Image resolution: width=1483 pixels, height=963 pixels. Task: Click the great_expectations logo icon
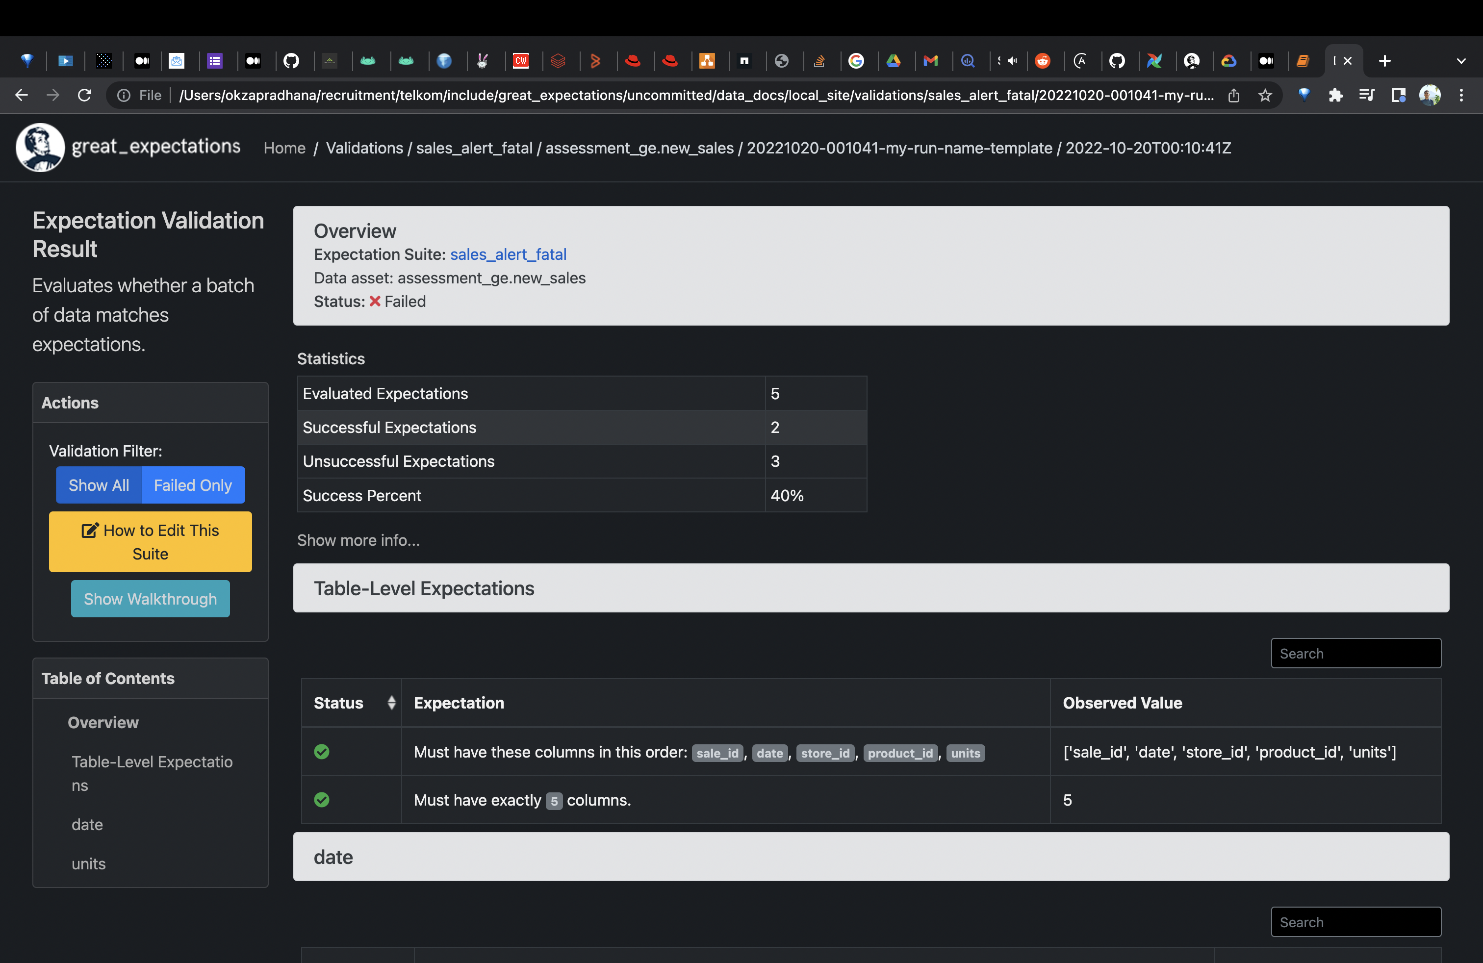(40, 148)
